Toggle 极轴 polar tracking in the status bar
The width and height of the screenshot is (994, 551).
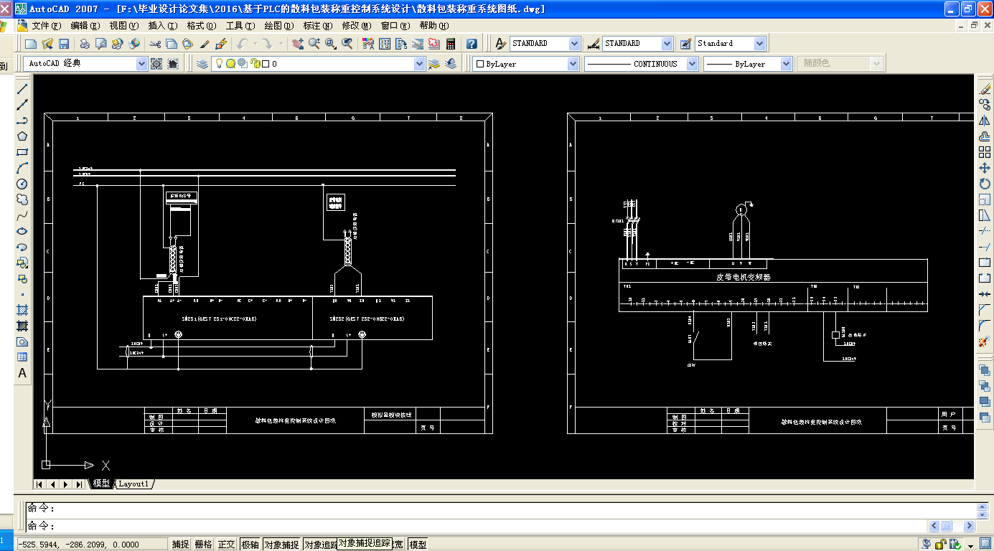(x=250, y=545)
